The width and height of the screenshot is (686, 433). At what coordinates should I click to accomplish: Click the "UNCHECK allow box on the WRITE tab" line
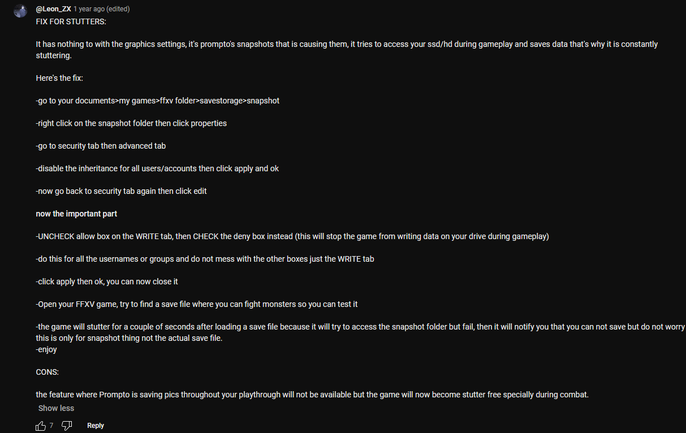(292, 236)
